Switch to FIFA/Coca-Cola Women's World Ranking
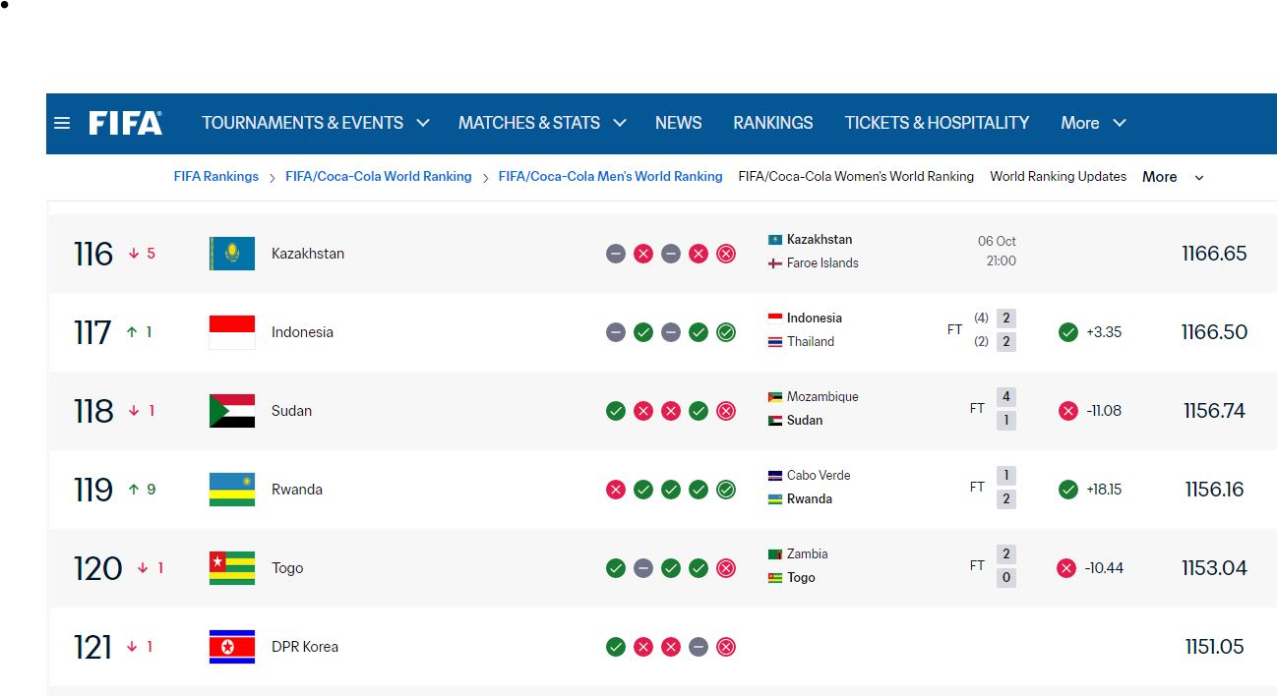 pyautogui.click(x=856, y=177)
